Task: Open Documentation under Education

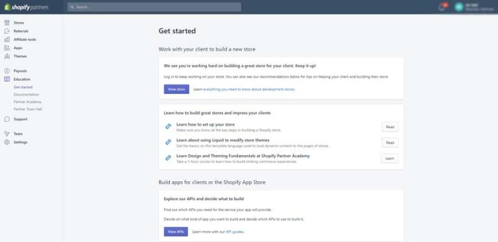Action: click(x=27, y=94)
